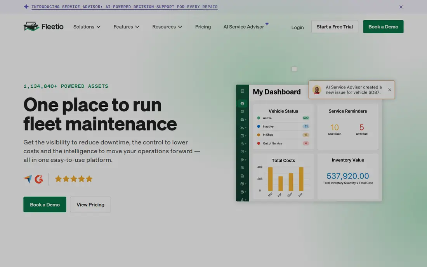Open AI Service Advisor nav item
This screenshot has height=267, width=427.
tap(243, 27)
